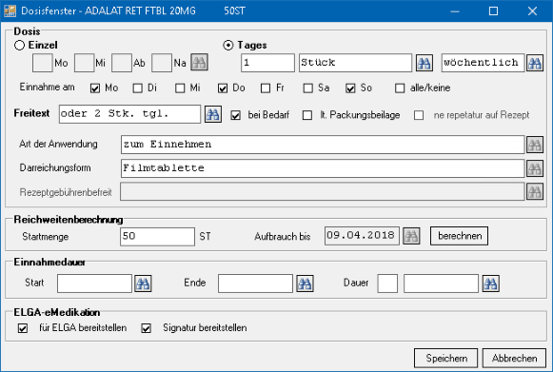The image size is (553, 372).
Task: Open binoculars lookup beside Freitext field
Action: tap(213, 114)
